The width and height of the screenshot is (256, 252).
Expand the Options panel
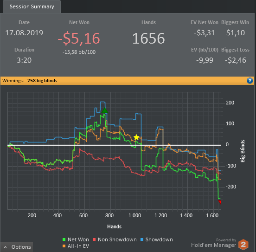(17, 247)
